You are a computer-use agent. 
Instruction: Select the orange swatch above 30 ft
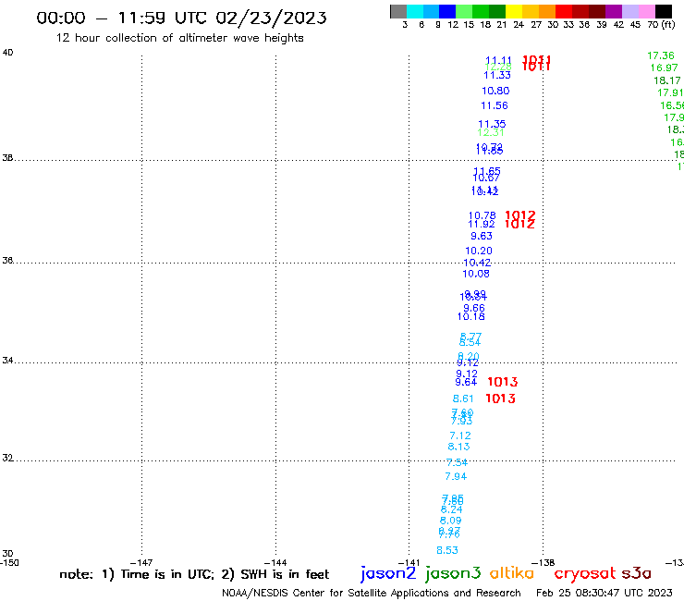(x=547, y=11)
